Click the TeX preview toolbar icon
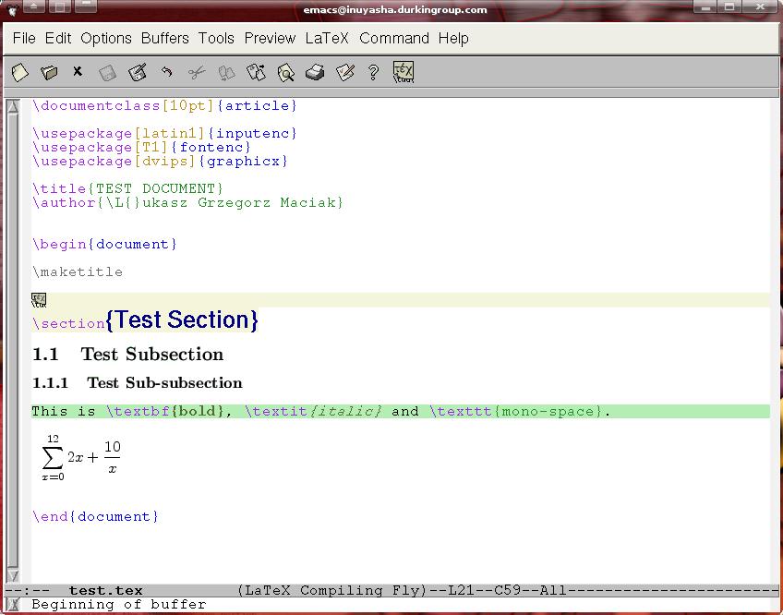The width and height of the screenshot is (783, 615). 404,72
